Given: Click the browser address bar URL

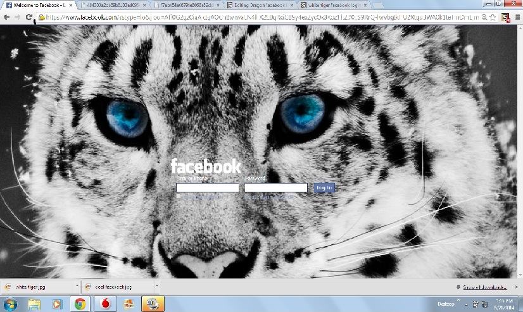Looking at the screenshot, I should [x=263, y=17].
